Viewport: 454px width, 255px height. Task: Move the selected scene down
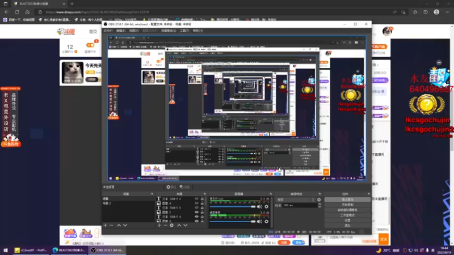(x=125, y=225)
